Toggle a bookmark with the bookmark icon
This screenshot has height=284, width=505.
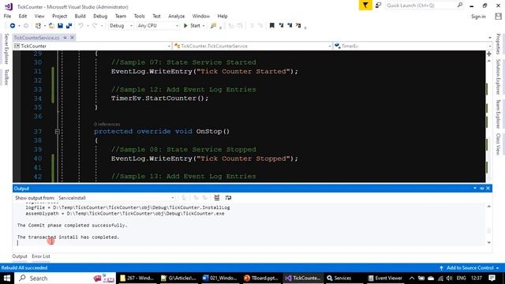(271, 25)
